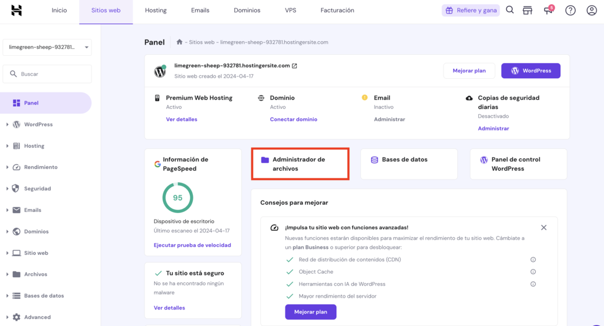Click the Hostinger logo icon
This screenshot has width=604, height=326.
pos(17,10)
